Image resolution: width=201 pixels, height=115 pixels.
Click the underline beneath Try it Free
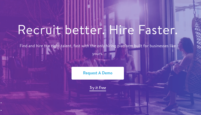pyautogui.click(x=98, y=91)
